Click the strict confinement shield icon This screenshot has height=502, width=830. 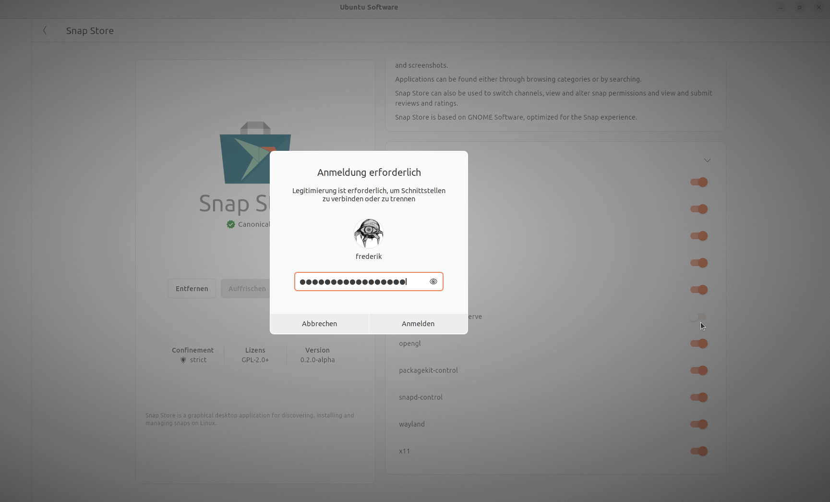click(183, 360)
